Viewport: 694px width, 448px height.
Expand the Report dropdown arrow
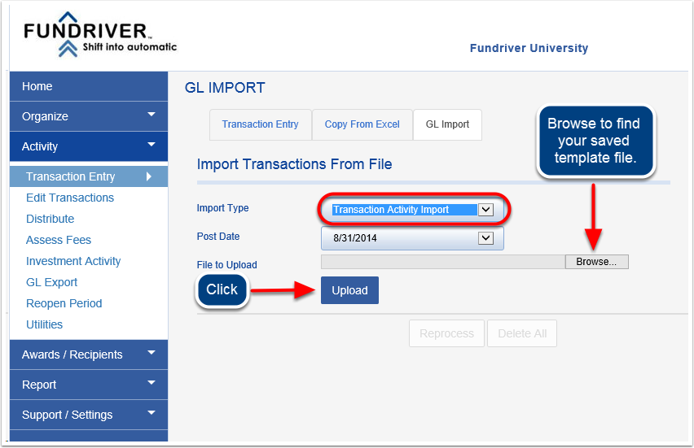pos(152,383)
